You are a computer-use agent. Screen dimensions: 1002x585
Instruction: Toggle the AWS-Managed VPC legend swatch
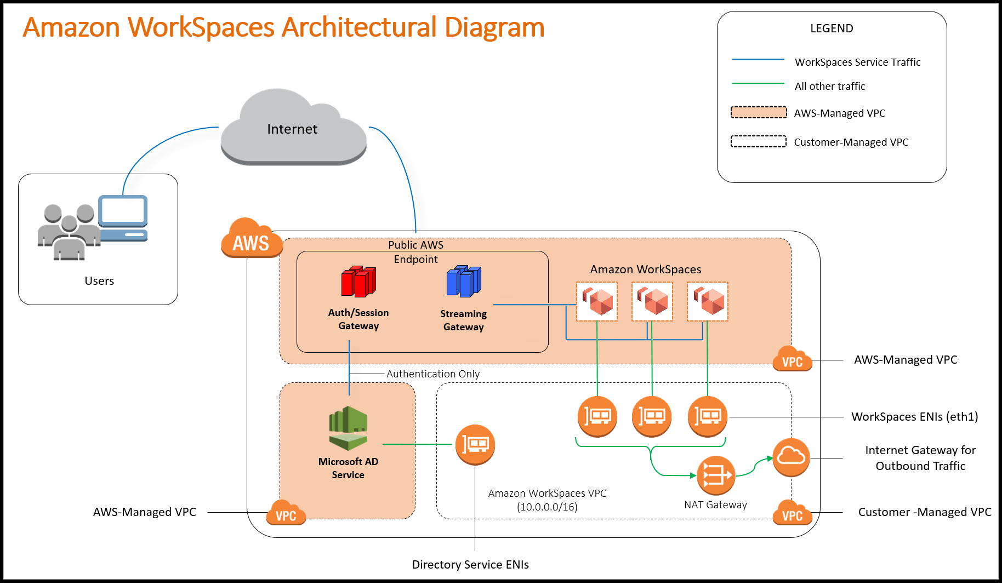[759, 112]
